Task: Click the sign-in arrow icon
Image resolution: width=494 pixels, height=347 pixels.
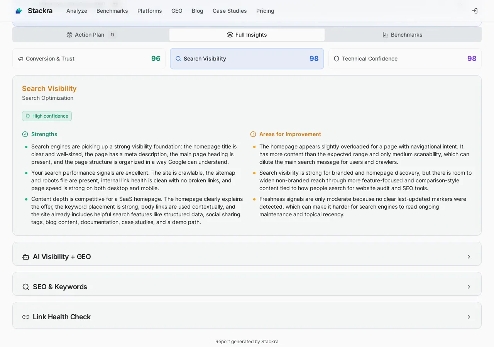Action: [475, 11]
